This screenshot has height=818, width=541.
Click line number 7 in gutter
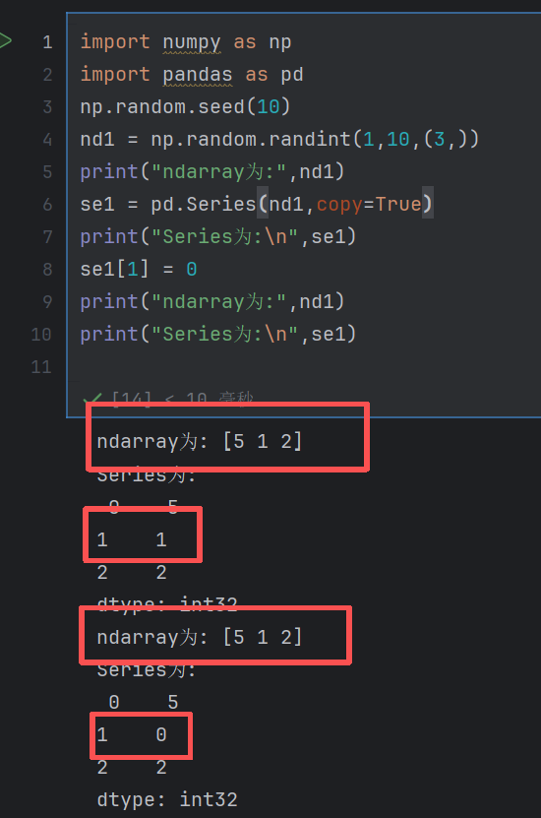47,237
